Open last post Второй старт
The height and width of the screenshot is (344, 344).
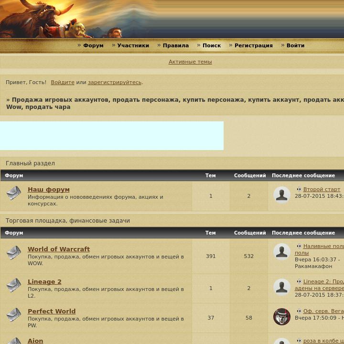[322, 189]
